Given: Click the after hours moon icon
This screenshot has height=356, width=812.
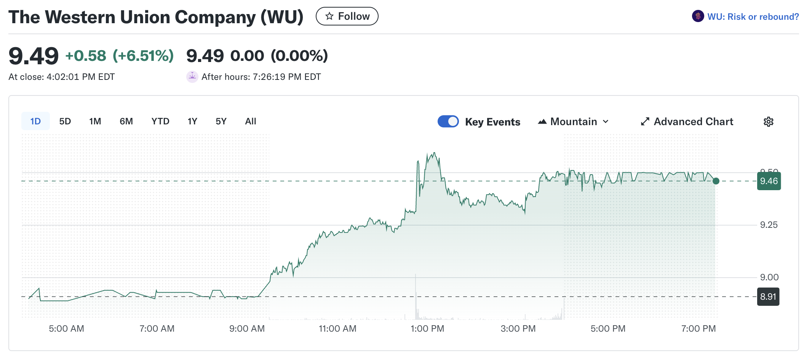Looking at the screenshot, I should (x=192, y=77).
